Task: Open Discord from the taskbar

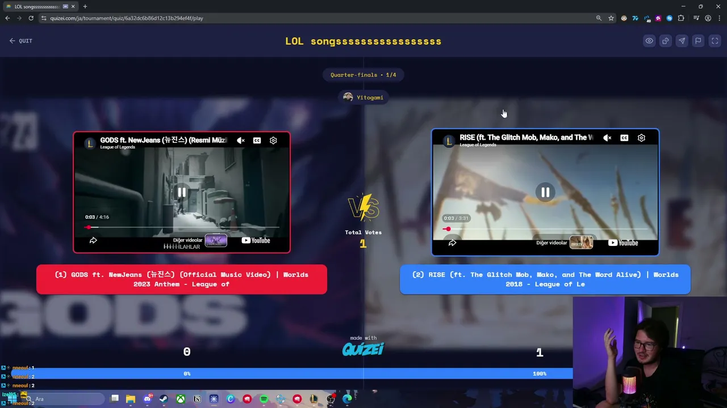Action: (148, 399)
